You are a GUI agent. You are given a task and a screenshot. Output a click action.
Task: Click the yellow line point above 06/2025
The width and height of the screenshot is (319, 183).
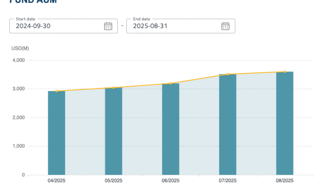point(171,83)
